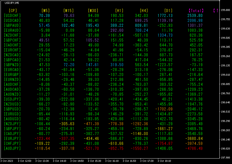Click the [GBPJPY] row label
Viewport: 232px width, 164px height.
click(x=12, y=129)
